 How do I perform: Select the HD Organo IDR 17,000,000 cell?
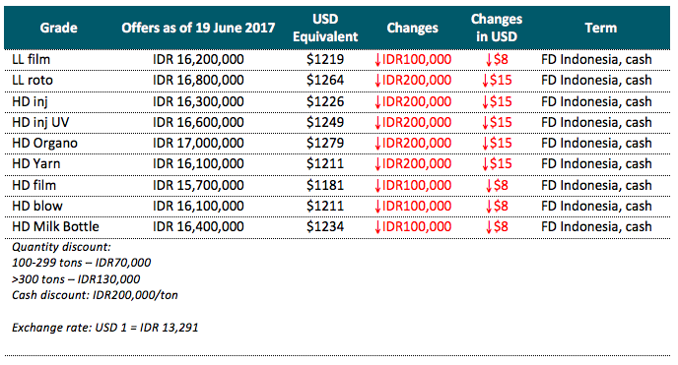[x=198, y=144]
